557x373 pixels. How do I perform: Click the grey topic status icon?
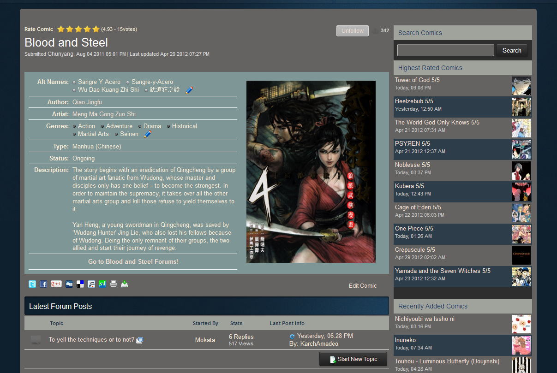36,340
